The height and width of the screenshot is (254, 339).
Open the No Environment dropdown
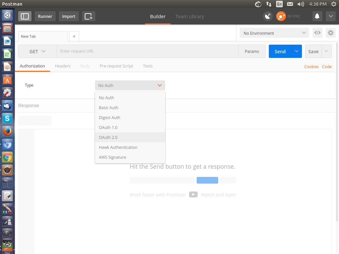tap(274, 33)
